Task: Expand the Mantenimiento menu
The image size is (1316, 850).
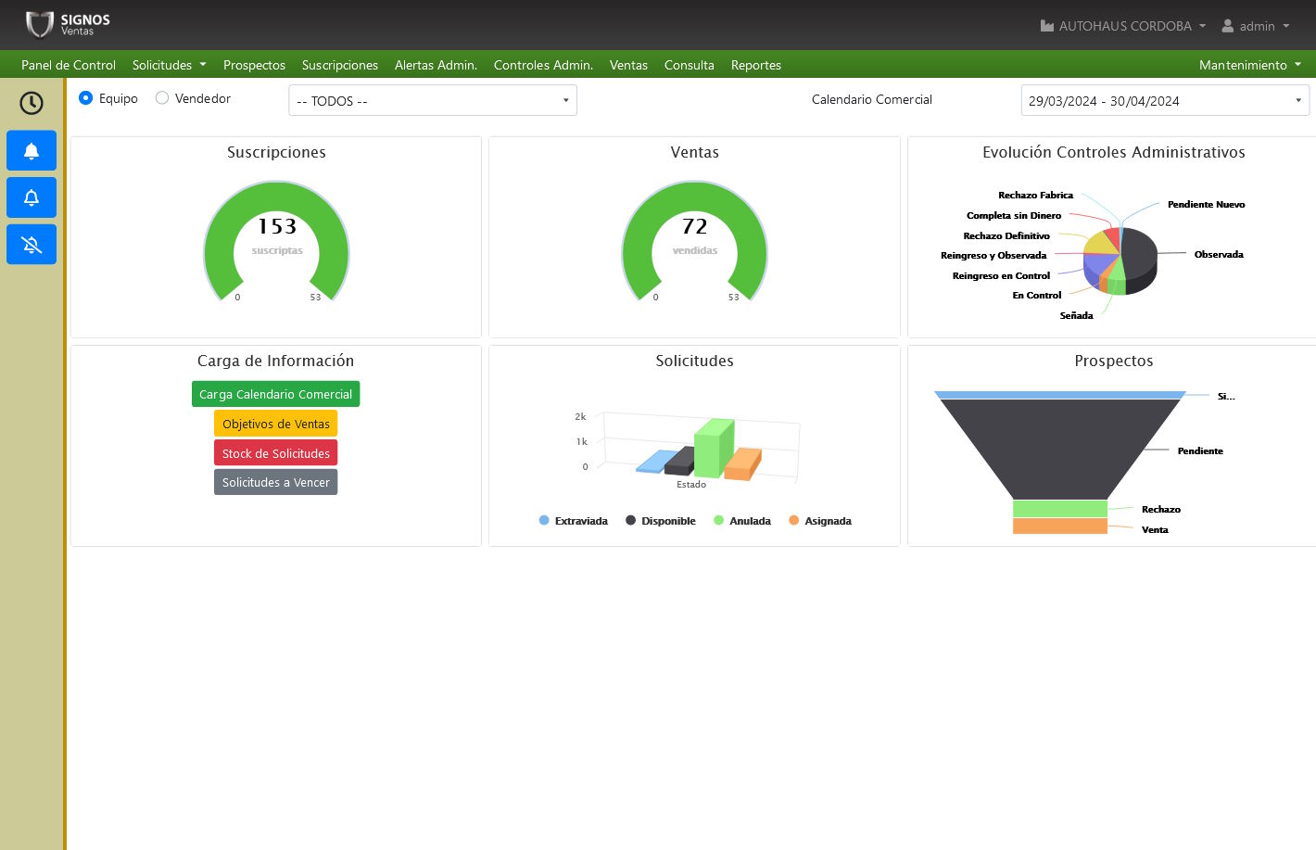Action: pyautogui.click(x=1249, y=65)
